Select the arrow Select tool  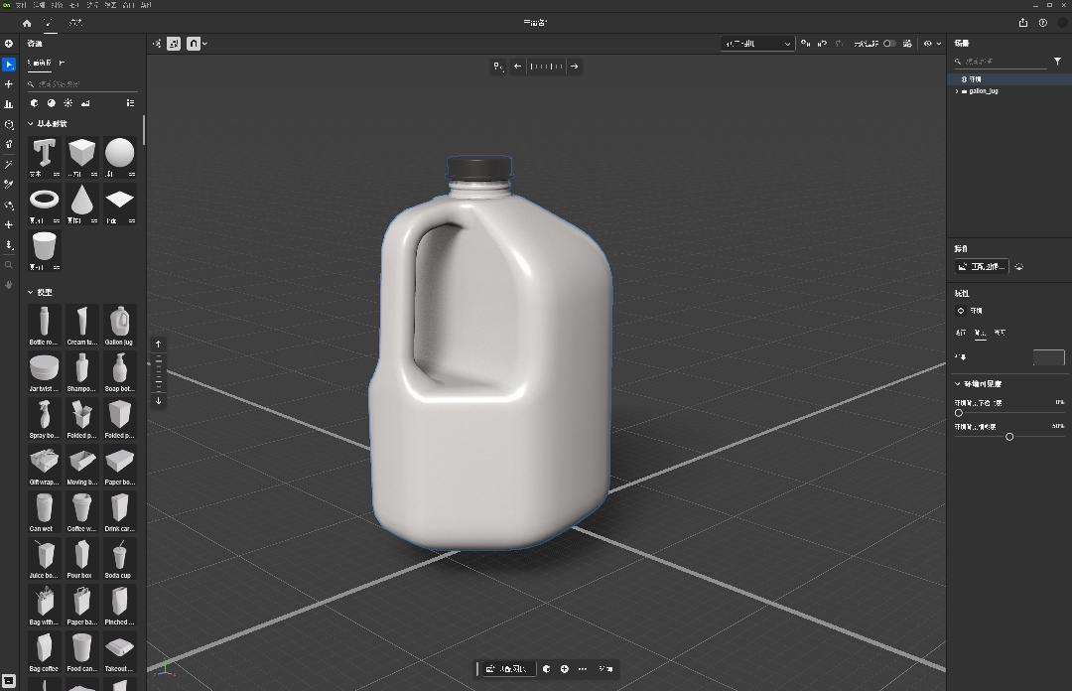coord(9,65)
